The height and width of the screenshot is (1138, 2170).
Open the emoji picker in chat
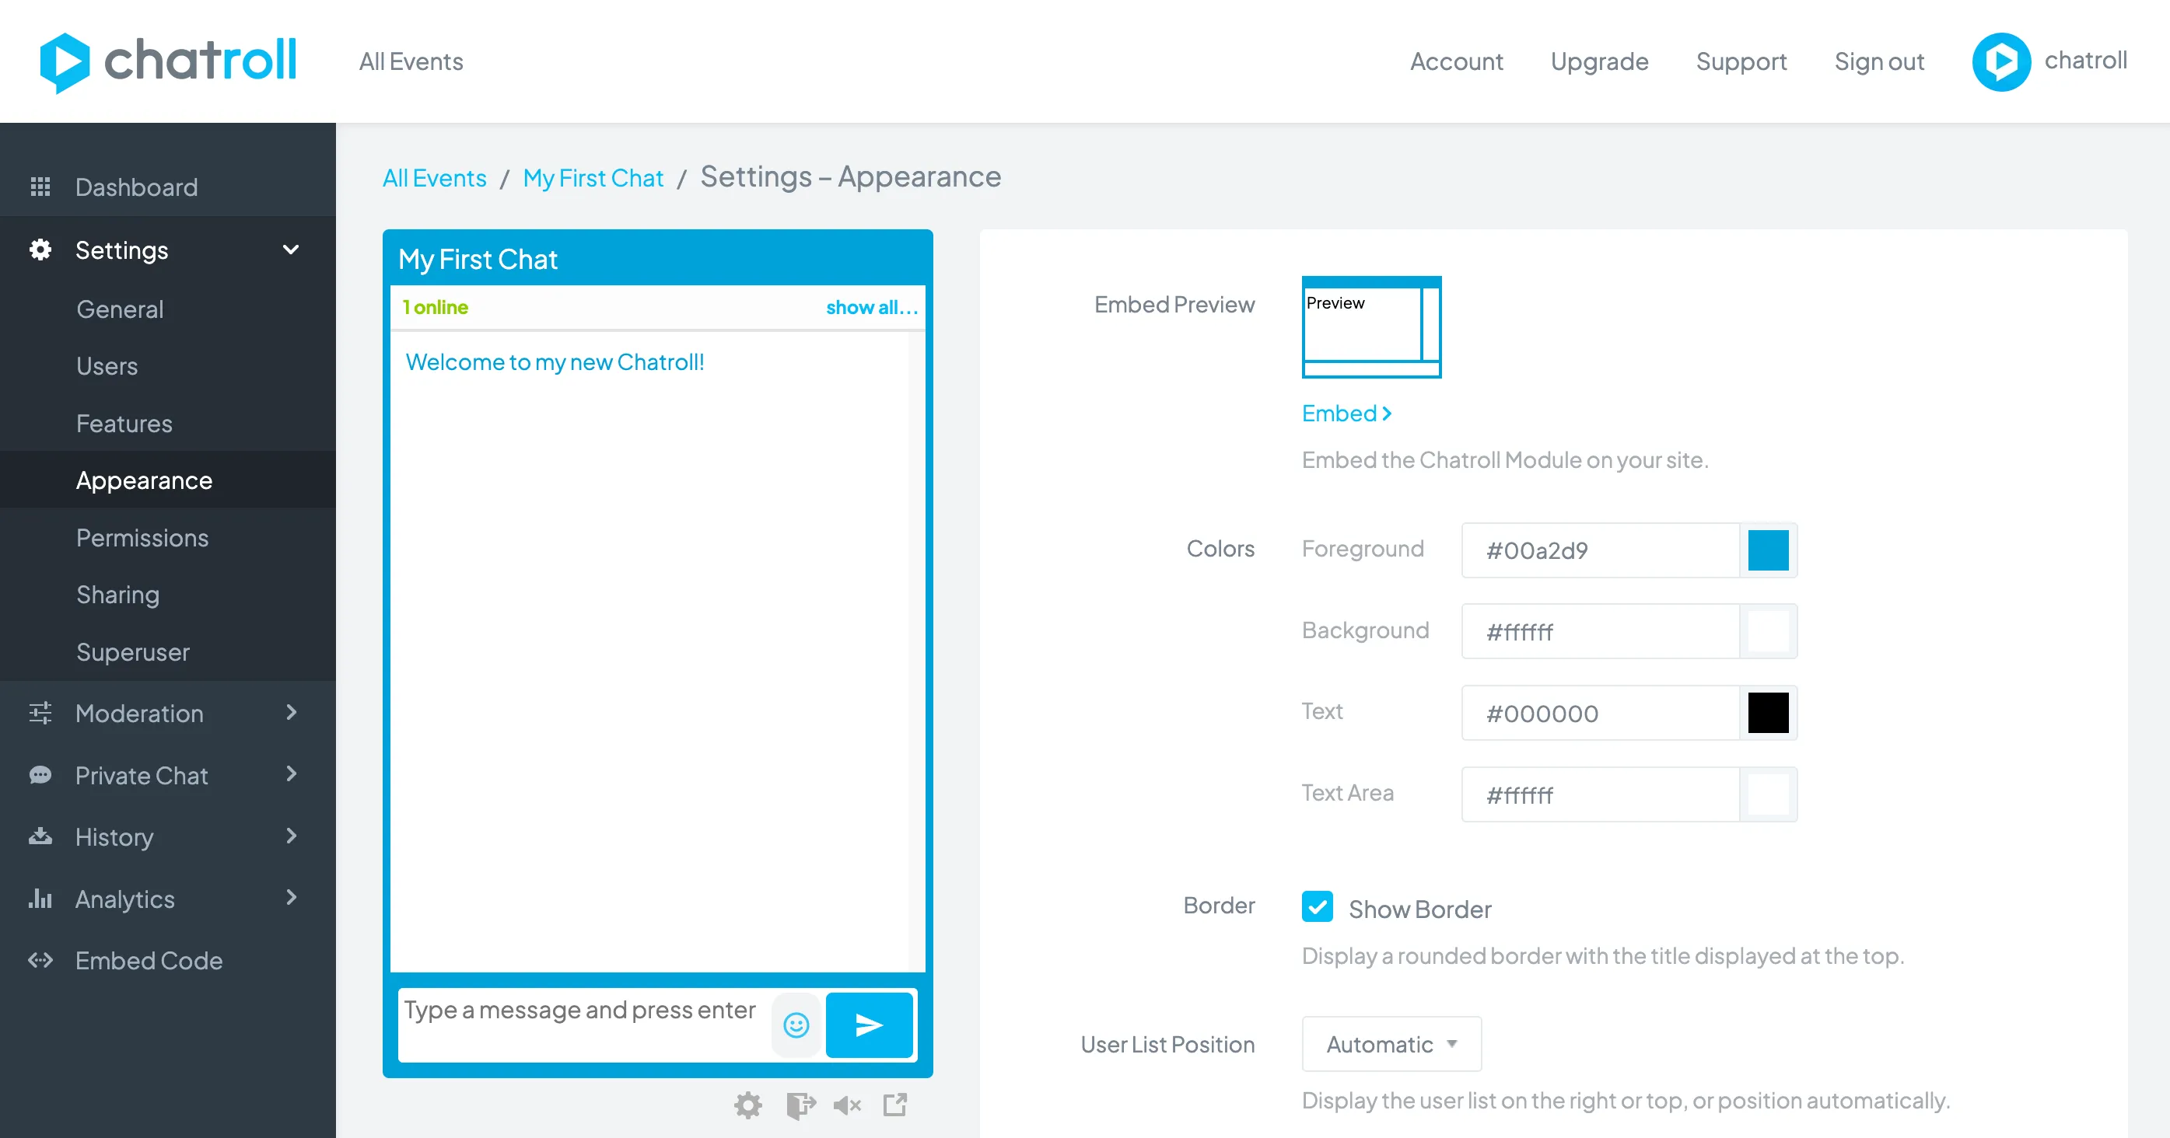click(796, 1025)
